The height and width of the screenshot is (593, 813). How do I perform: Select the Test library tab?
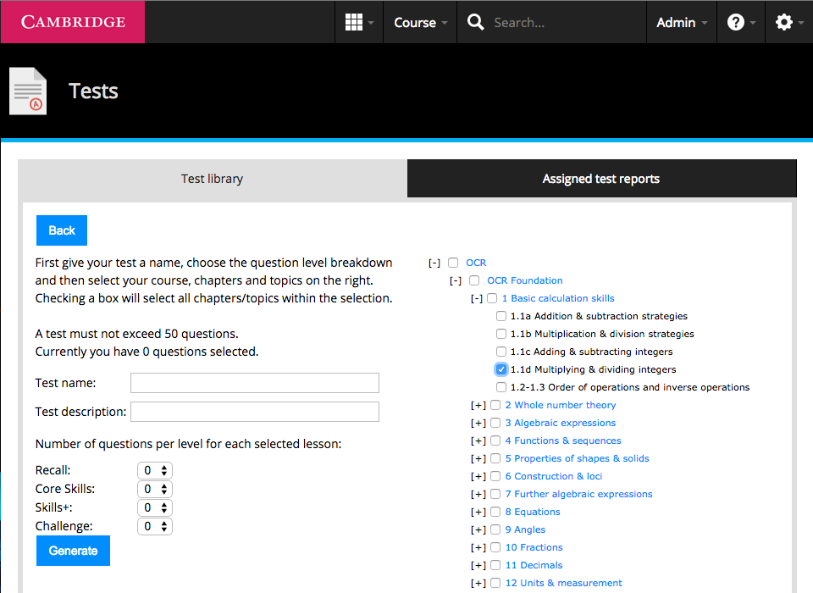tap(212, 178)
